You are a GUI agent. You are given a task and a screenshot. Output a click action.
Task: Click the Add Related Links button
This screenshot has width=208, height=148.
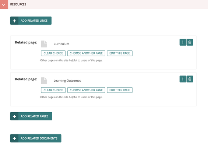(31, 21)
